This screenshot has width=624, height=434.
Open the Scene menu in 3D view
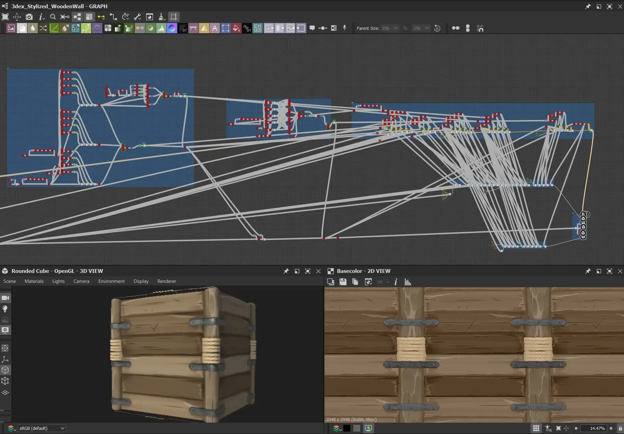tap(10, 281)
